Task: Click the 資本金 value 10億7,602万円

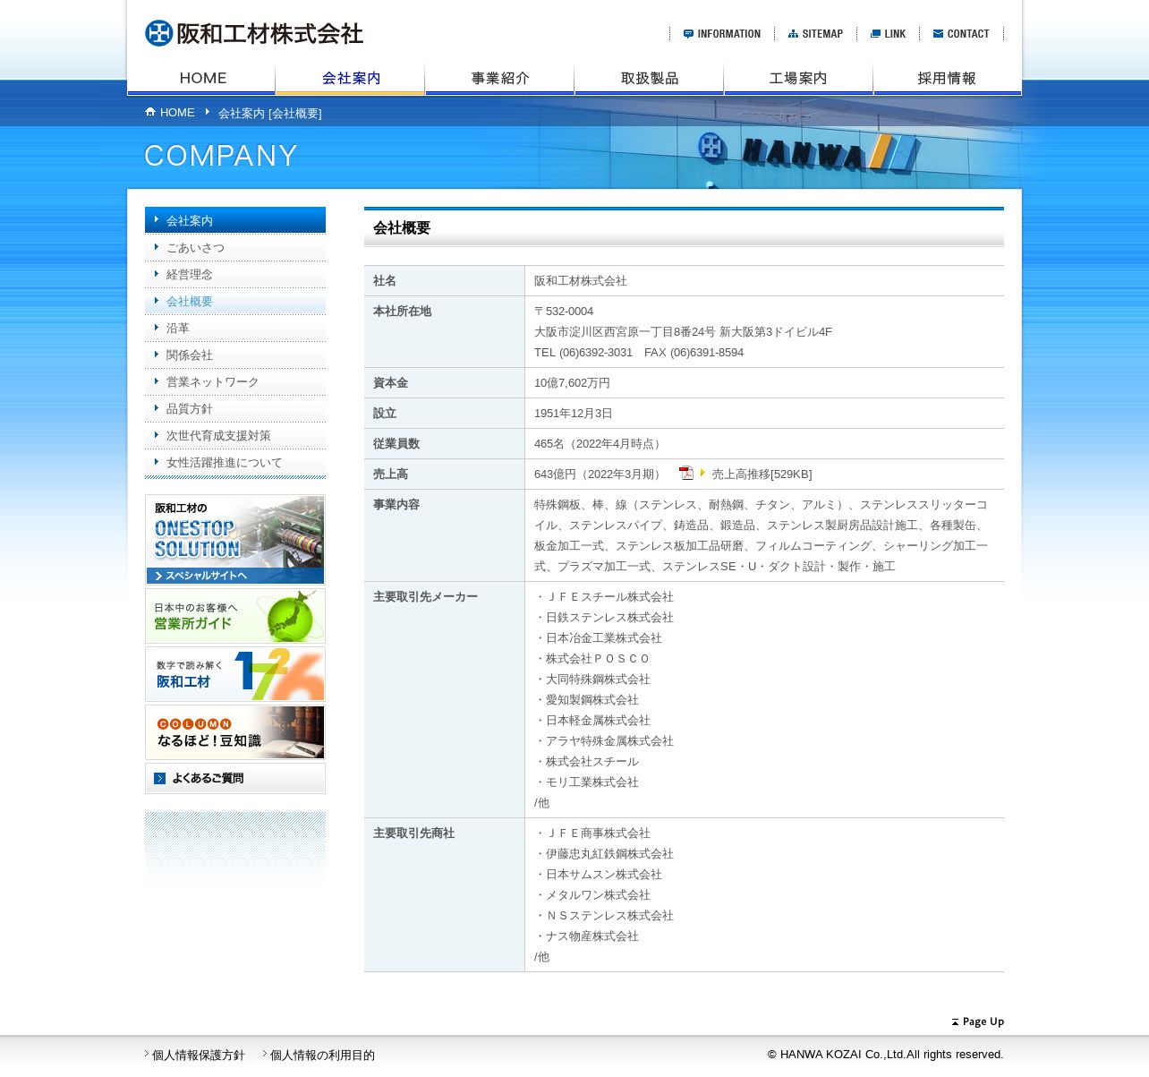Action: pyautogui.click(x=572, y=383)
